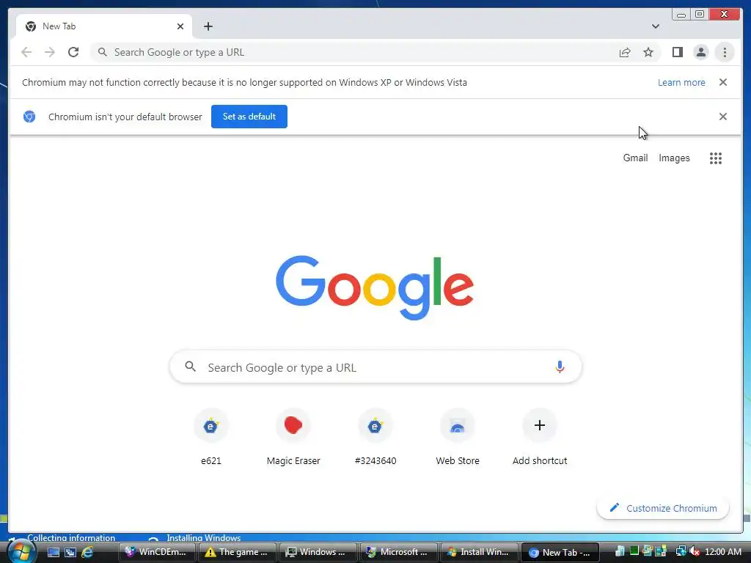The width and height of the screenshot is (751, 563).
Task: Select the New Tab browser tab
Action: tap(104, 26)
